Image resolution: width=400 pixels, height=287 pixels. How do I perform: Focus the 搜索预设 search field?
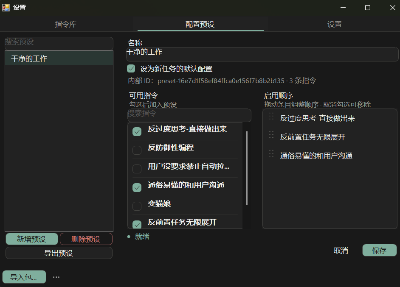[59, 43]
